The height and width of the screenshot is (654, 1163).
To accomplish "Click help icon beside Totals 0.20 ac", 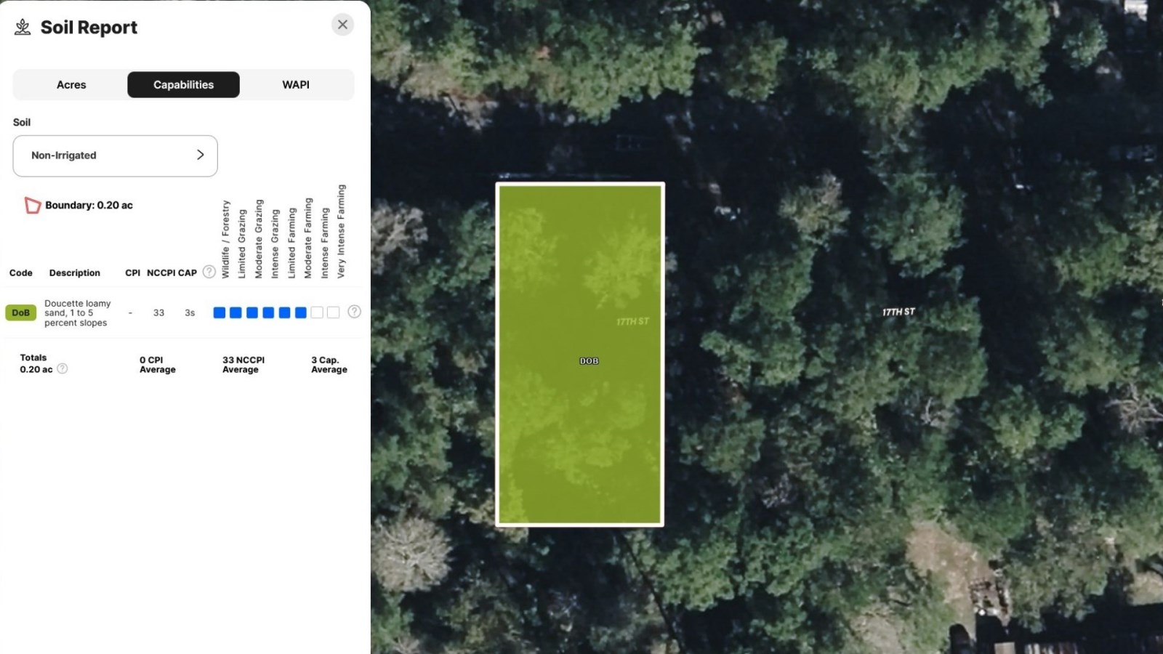I will click(63, 368).
